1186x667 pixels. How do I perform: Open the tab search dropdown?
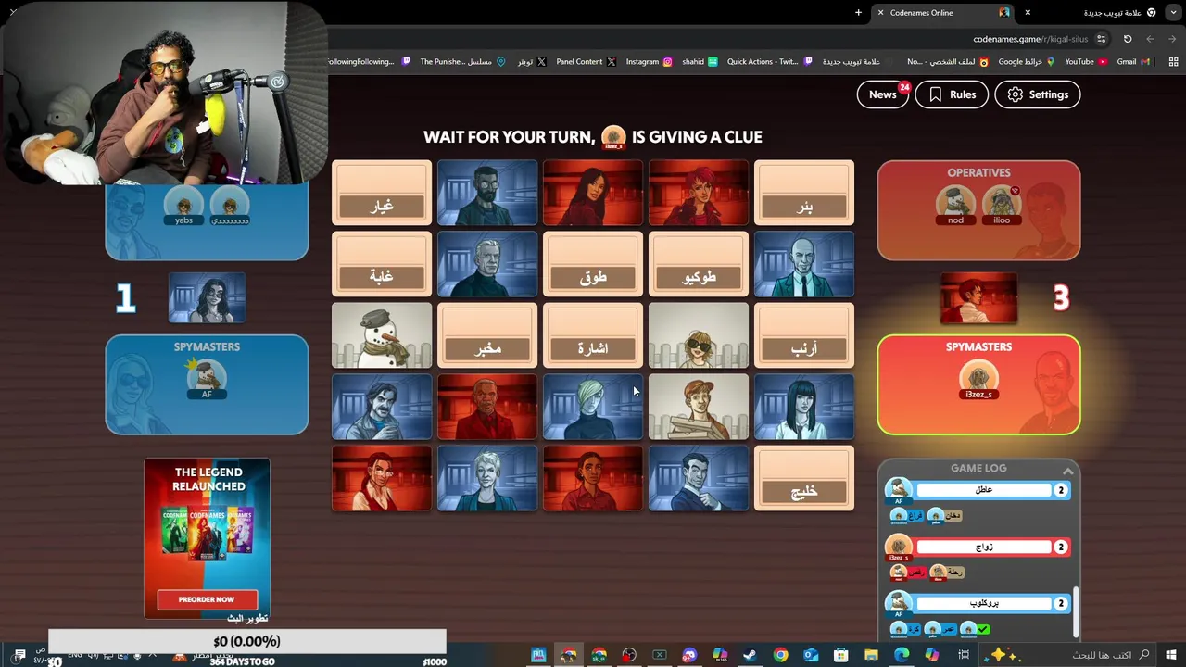click(x=1174, y=13)
